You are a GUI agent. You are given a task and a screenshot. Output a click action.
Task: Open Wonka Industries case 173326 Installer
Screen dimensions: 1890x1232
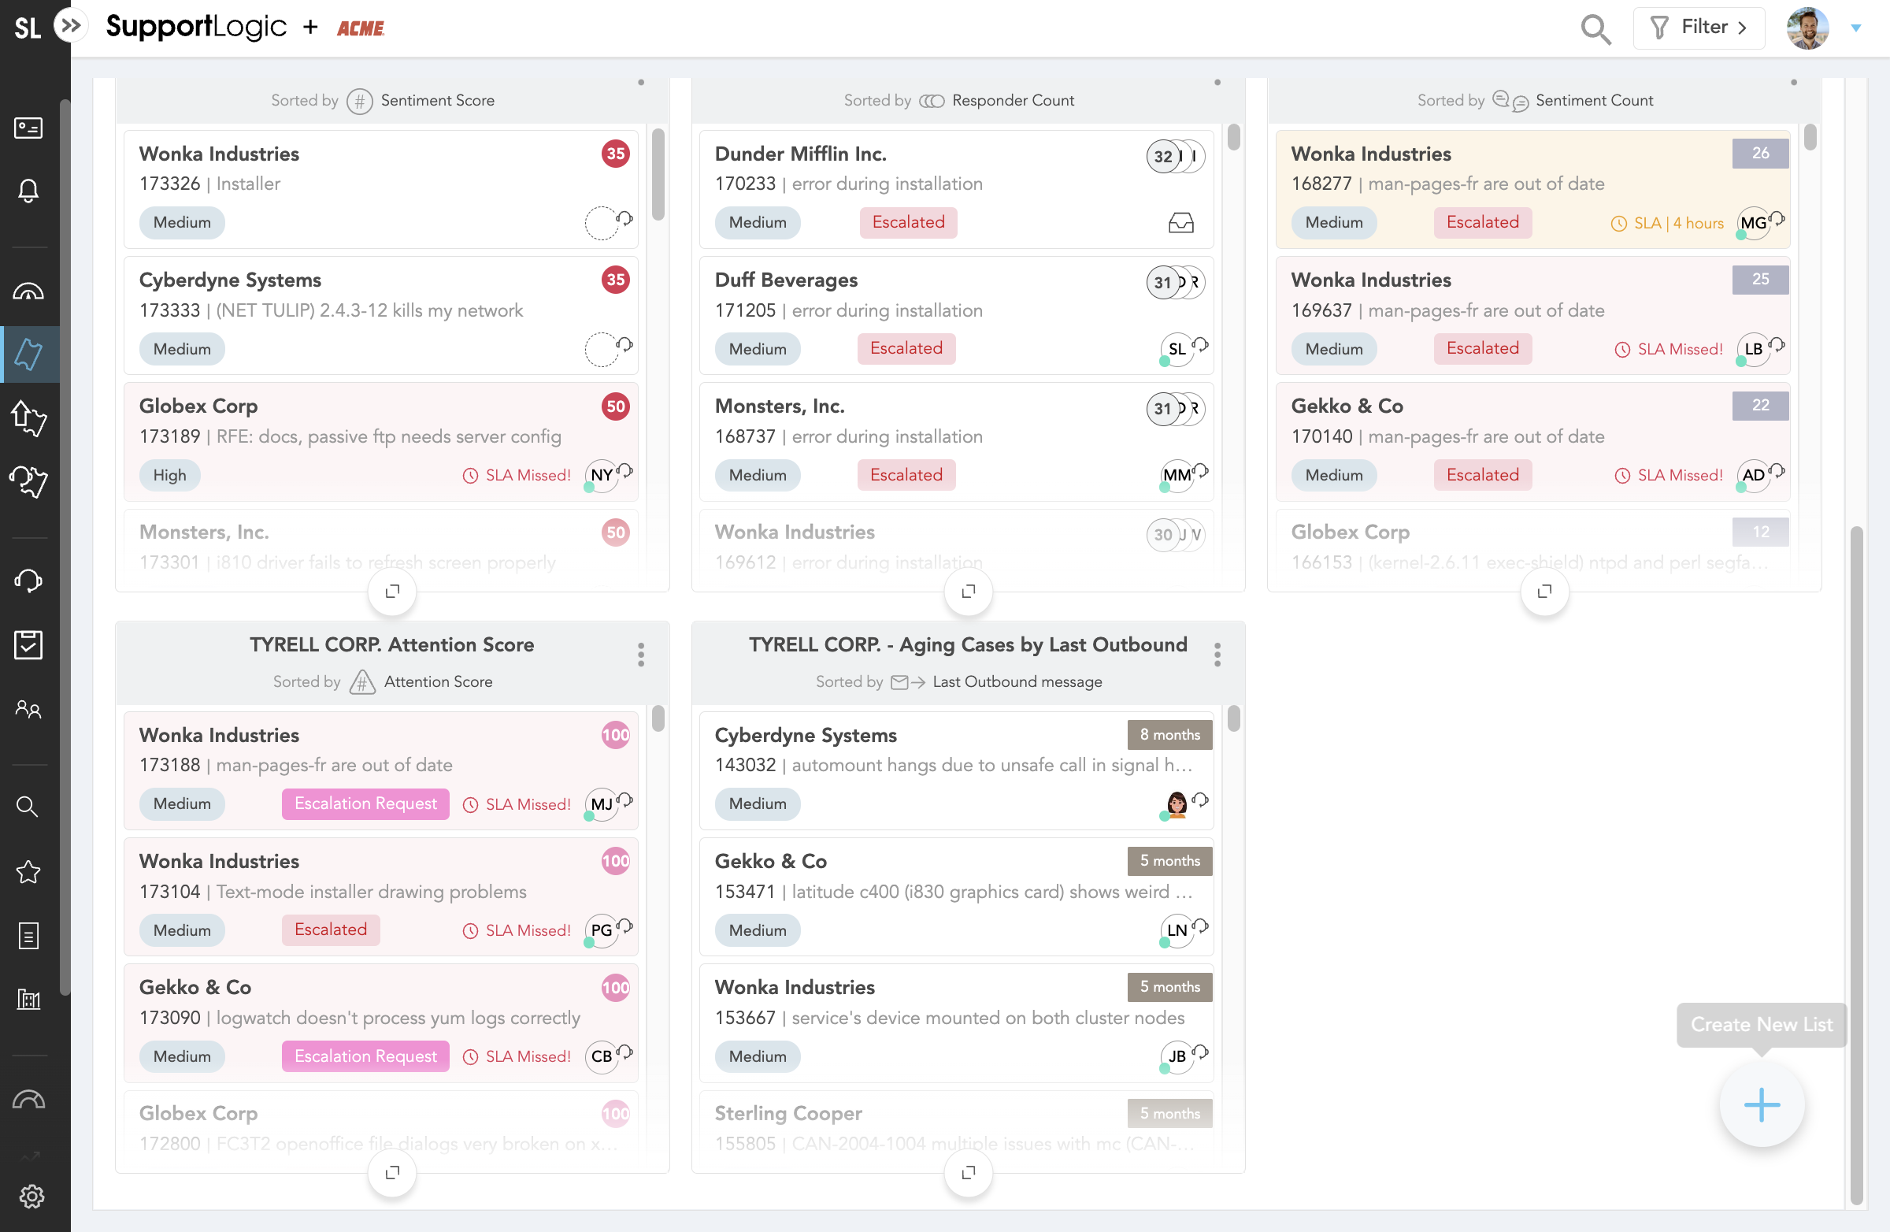pyautogui.click(x=380, y=189)
